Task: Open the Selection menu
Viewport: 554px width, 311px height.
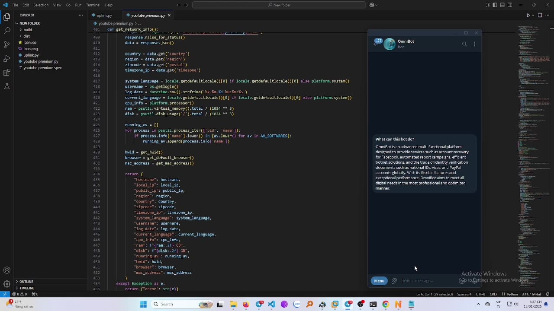Action: click(x=41, y=5)
